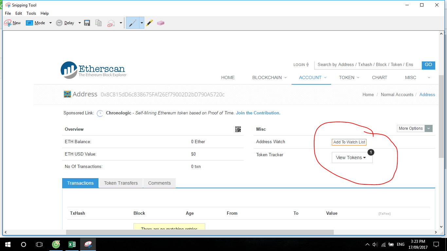Switch to the Transactions tab
The image size is (447, 251).
[x=80, y=183]
